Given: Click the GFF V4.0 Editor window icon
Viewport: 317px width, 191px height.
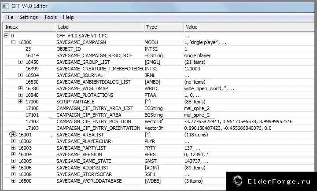Looking at the screenshot, I should pos(5,6).
